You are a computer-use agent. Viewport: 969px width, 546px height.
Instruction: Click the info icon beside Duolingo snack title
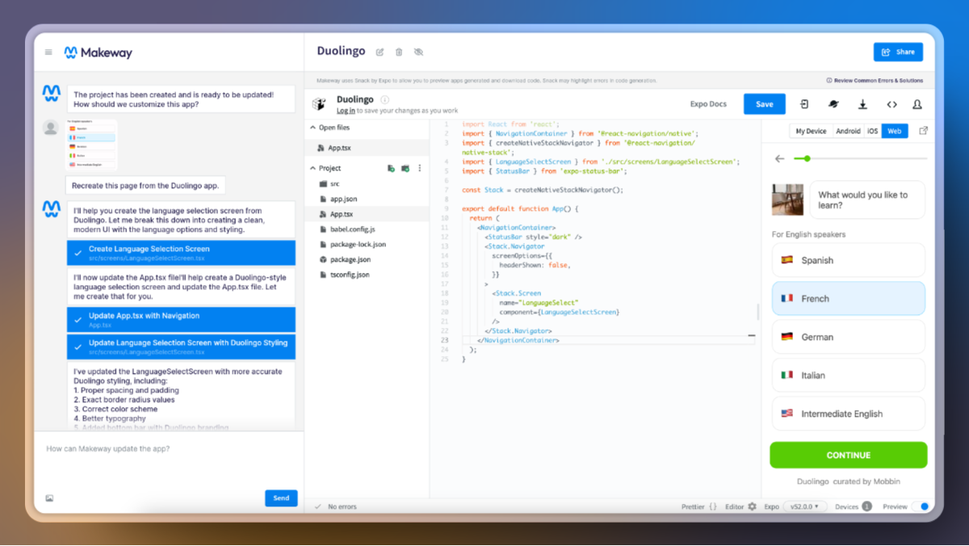point(384,100)
